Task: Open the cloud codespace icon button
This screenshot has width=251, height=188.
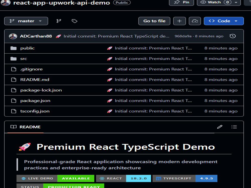Action: (x=195, y=21)
